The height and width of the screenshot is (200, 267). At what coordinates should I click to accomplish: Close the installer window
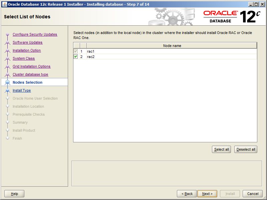262,4
